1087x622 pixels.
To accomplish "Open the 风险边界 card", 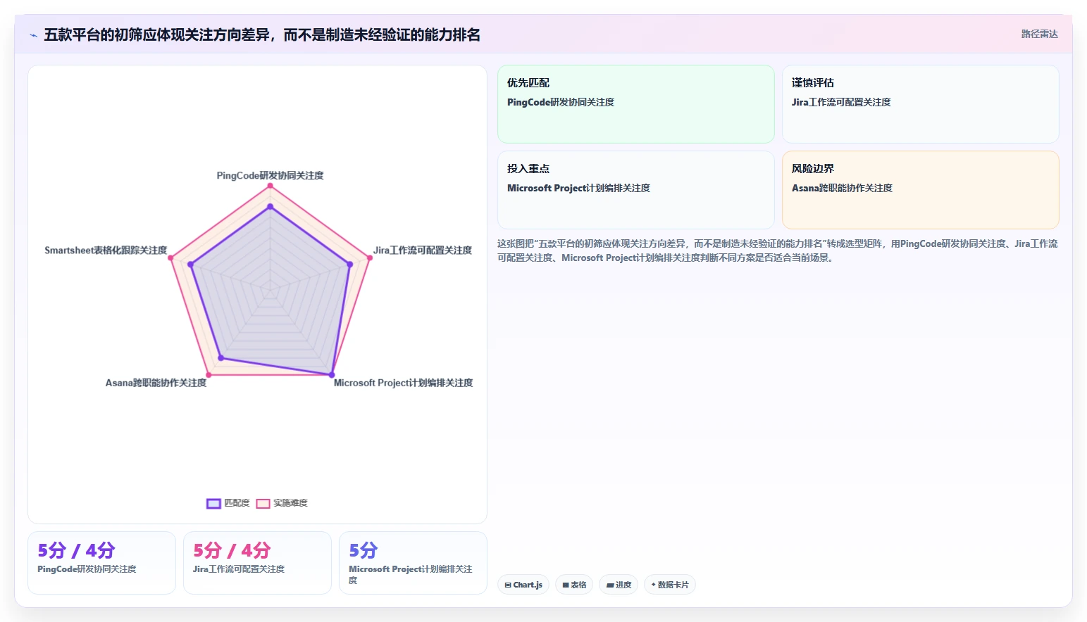I will click(921, 190).
